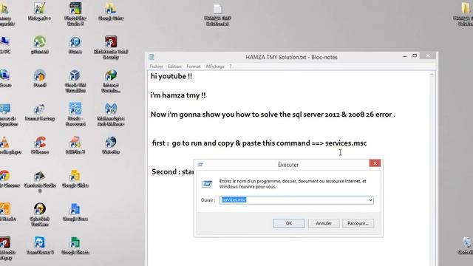This screenshot has width=473, height=266.
Task: Launch the Google Drive desktop shortcut
Action: coord(111,10)
